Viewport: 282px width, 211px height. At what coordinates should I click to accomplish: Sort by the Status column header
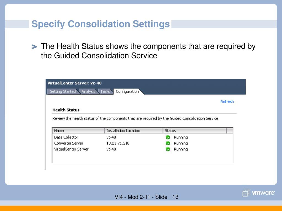(x=195, y=131)
